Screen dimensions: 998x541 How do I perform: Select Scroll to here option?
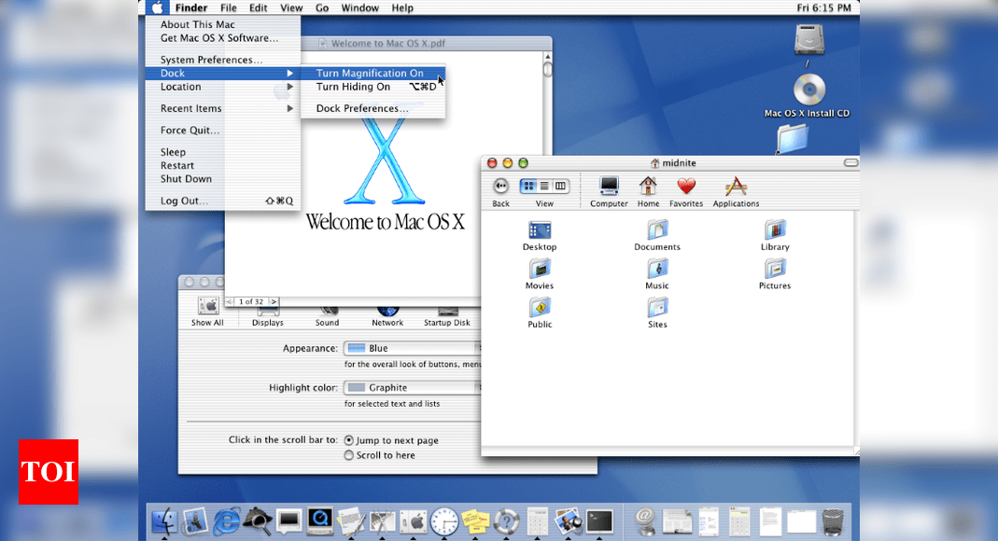(x=349, y=455)
